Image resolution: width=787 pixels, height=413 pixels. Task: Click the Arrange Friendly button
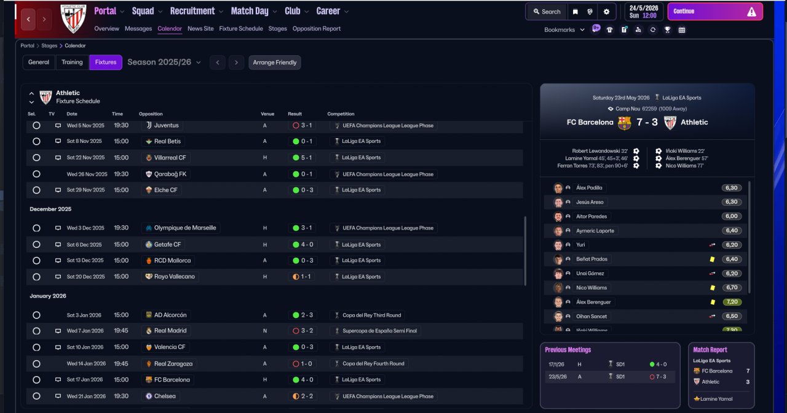click(x=275, y=62)
